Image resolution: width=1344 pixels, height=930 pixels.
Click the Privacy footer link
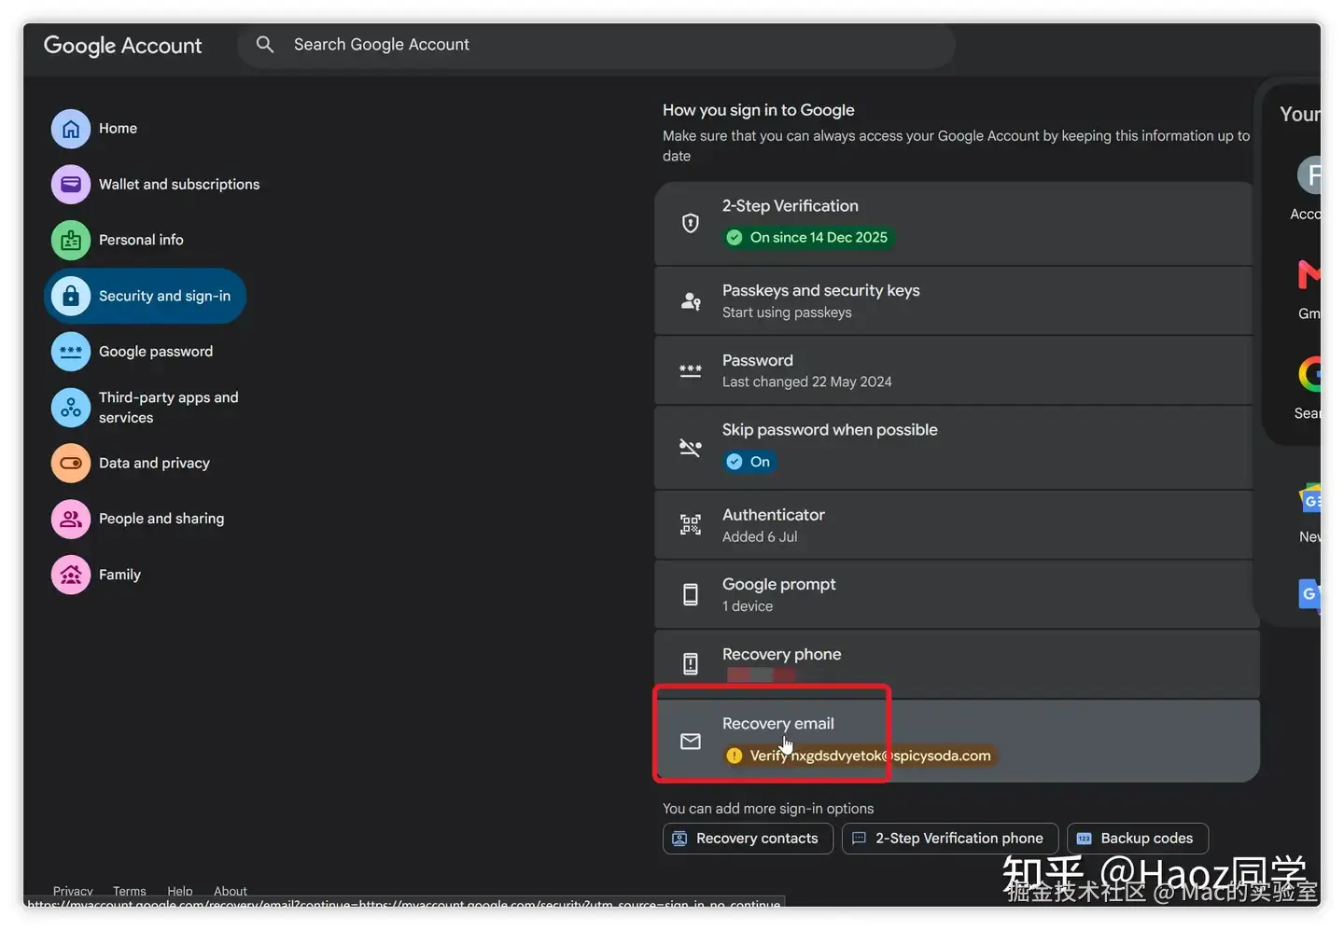[x=73, y=891]
